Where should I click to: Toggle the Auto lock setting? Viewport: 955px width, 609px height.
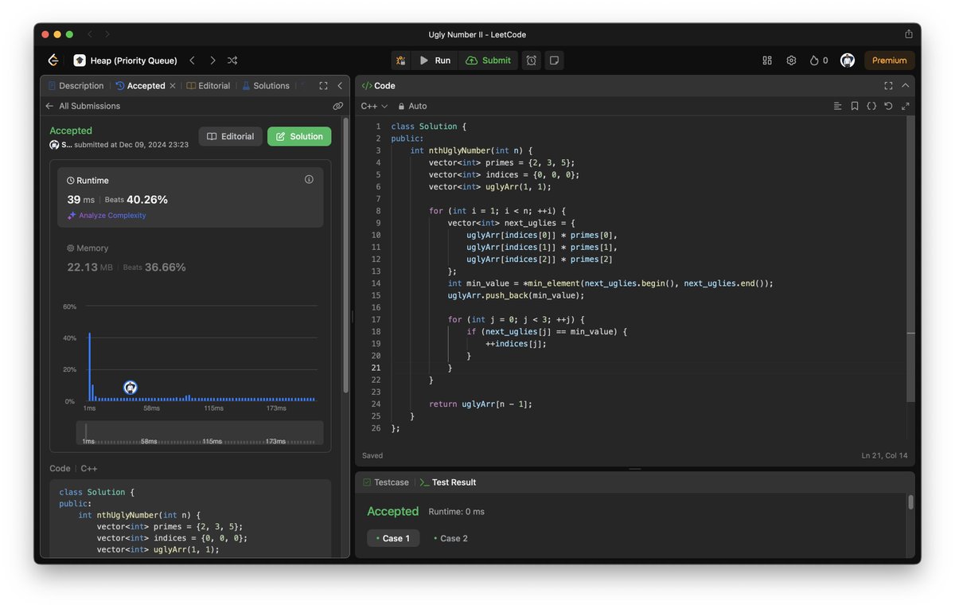[x=412, y=106]
